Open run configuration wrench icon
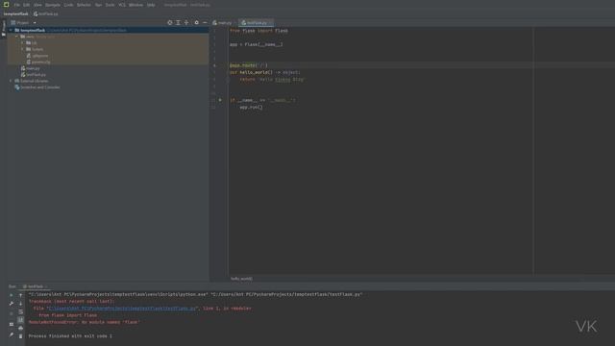 click(12, 304)
